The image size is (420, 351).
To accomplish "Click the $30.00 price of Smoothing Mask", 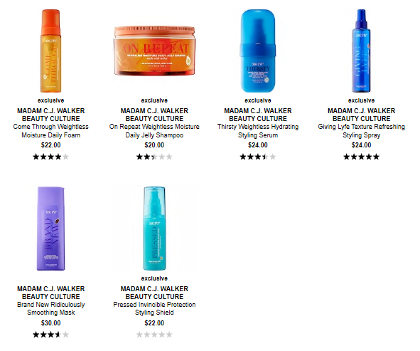I will coord(50,323).
